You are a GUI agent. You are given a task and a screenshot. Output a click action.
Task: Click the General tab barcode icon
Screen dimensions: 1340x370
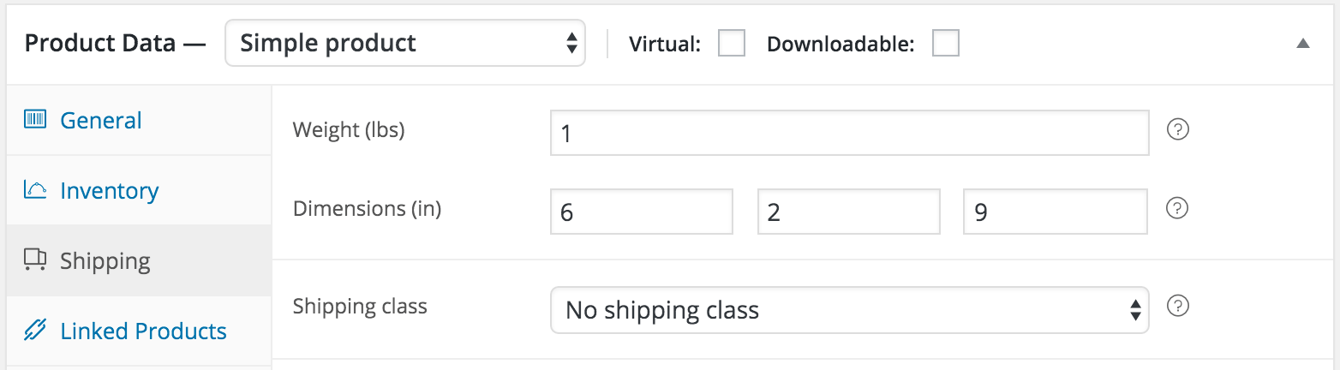[x=35, y=120]
